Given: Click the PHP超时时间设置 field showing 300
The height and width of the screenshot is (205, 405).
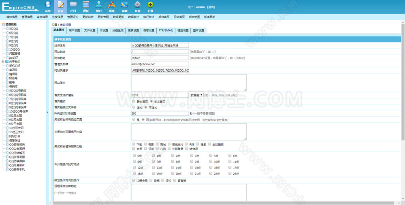Looking at the screenshot, I should (x=160, y=113).
